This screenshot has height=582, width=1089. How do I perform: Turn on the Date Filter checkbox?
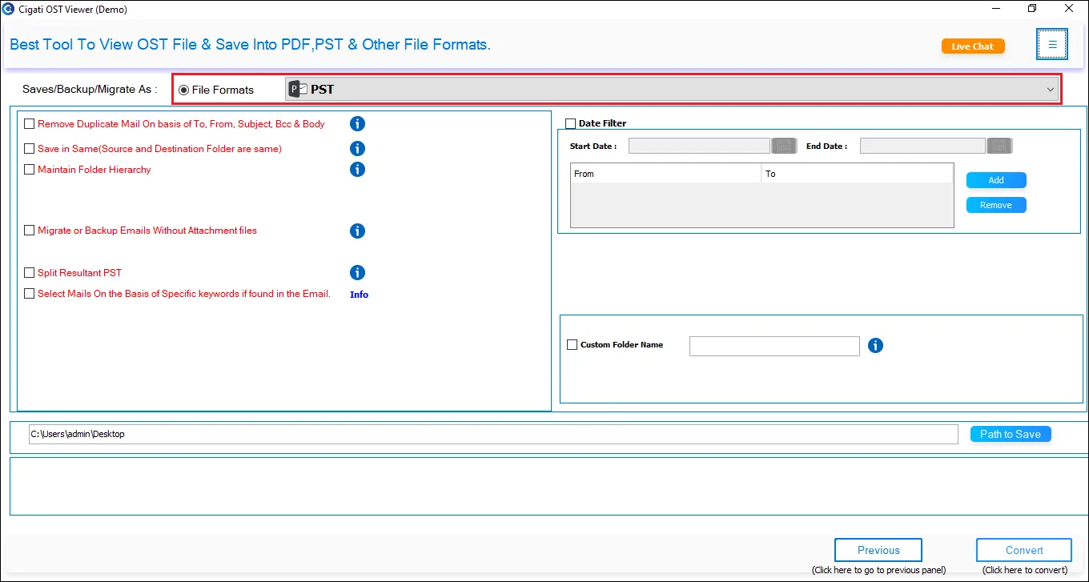(x=571, y=123)
